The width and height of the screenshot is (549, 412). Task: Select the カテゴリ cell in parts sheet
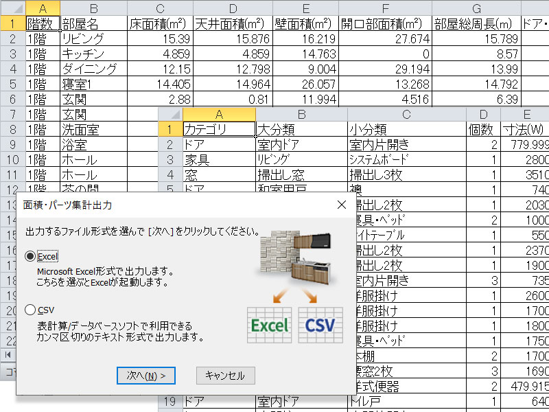click(x=218, y=129)
